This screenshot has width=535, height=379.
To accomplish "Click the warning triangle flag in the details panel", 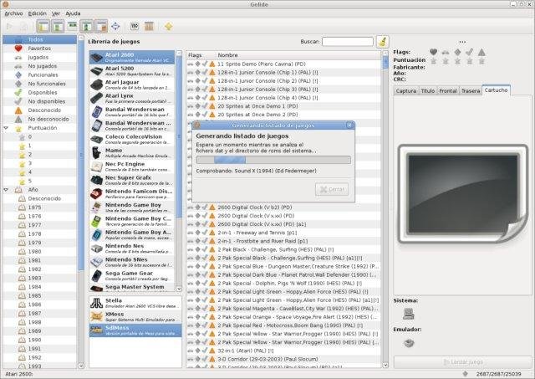I will coord(481,52).
